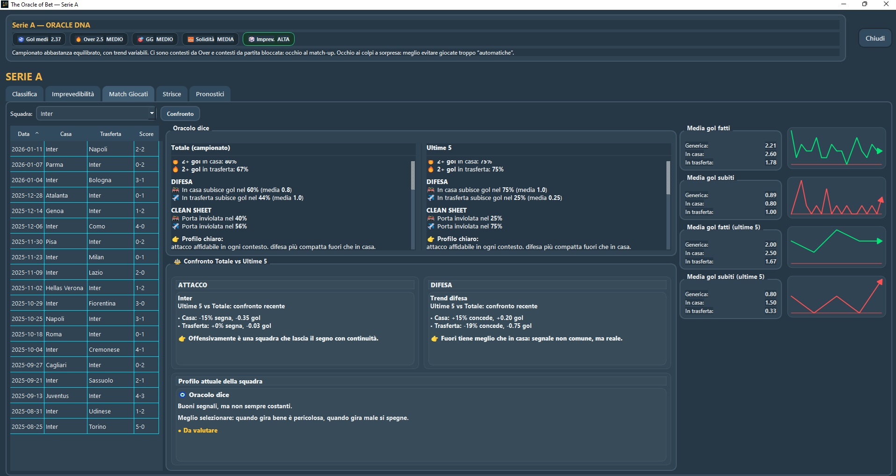Click the flame icon on Over 2.5 badge
Image resolution: width=896 pixels, height=476 pixels.
click(x=78, y=39)
